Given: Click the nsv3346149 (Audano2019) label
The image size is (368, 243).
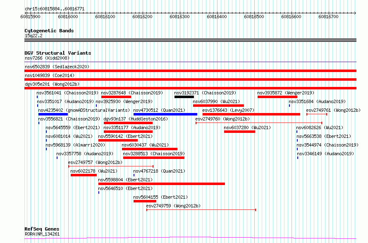Looking at the screenshot, I should pyautogui.click(x=325, y=154).
